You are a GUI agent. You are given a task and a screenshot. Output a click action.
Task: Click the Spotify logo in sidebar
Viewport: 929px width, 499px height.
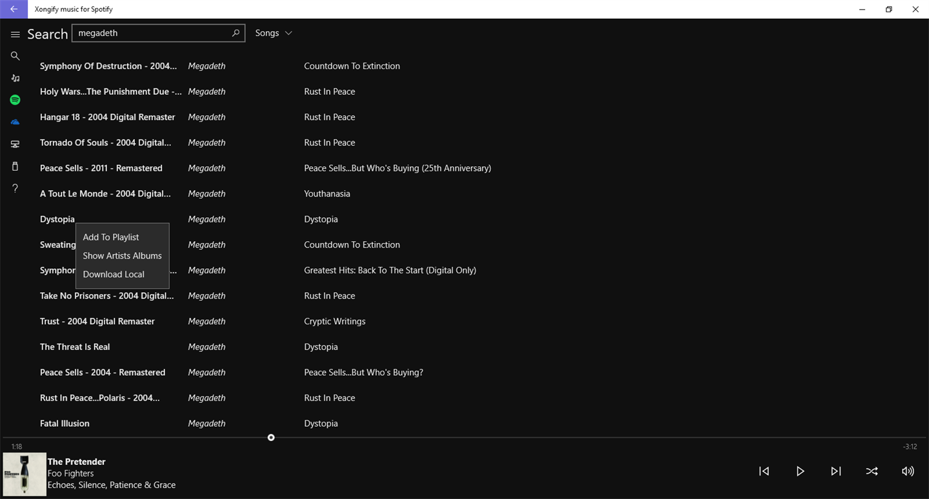15,100
